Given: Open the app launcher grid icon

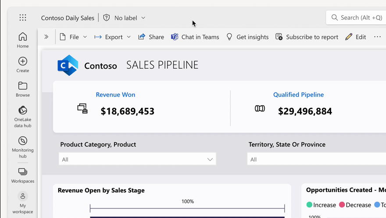Looking at the screenshot, I should 23,18.
